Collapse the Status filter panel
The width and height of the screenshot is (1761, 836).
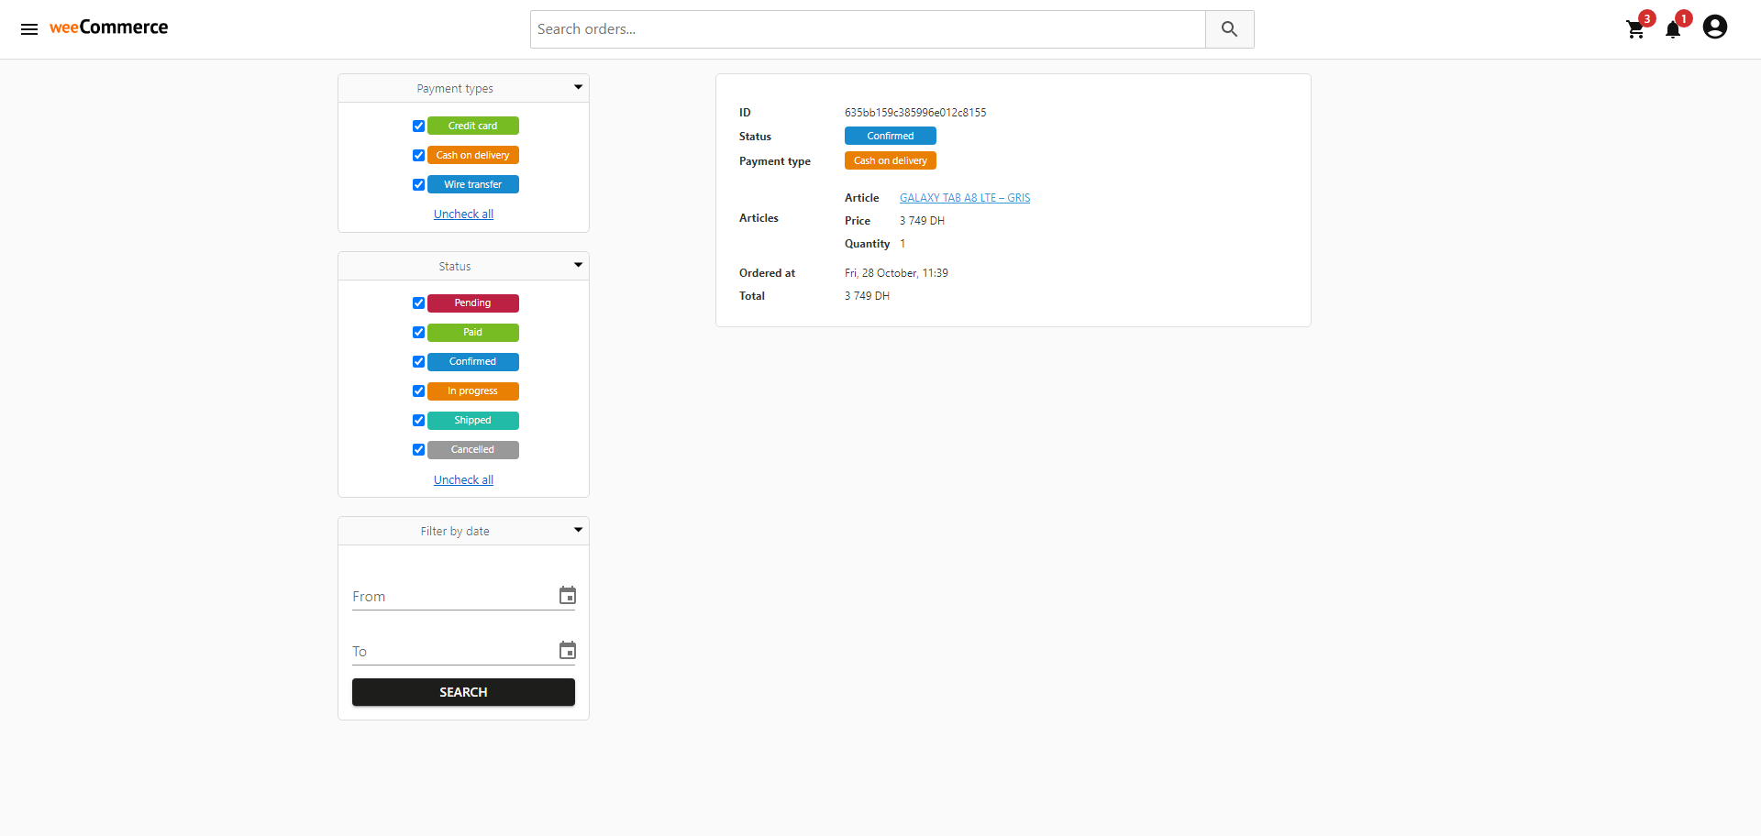click(x=578, y=266)
